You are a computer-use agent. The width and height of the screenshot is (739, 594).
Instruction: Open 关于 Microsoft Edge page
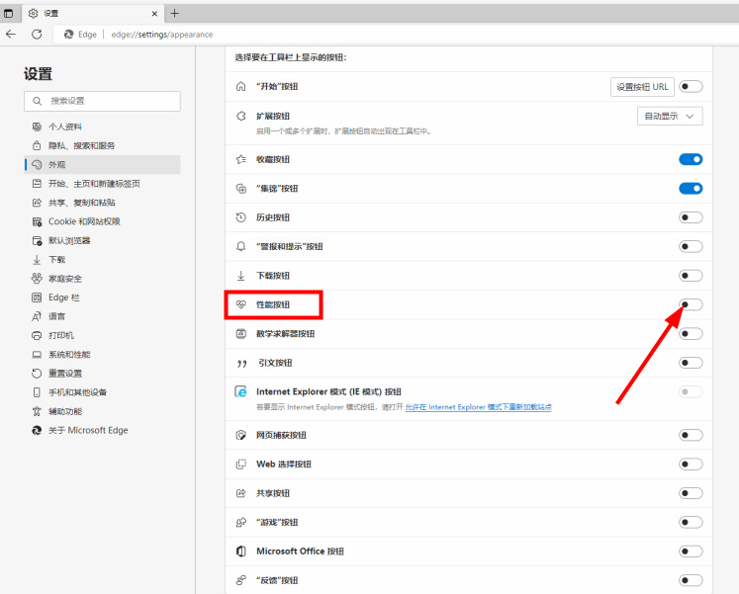[x=88, y=431]
